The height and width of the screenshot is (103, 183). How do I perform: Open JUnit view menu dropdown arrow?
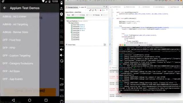pyautogui.click(x=107, y=10)
